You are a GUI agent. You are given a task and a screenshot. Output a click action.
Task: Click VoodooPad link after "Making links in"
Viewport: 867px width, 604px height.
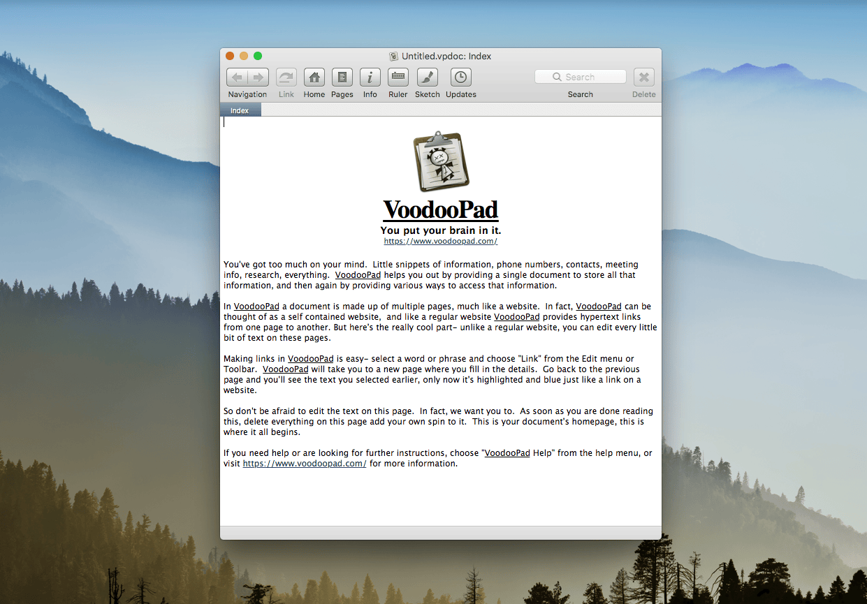pyautogui.click(x=311, y=359)
